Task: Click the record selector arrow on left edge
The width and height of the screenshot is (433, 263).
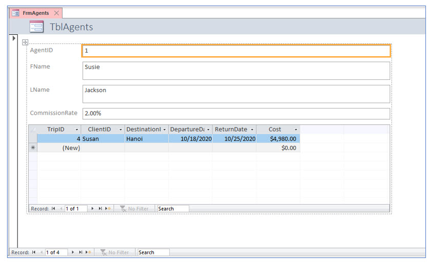Action: pos(13,38)
